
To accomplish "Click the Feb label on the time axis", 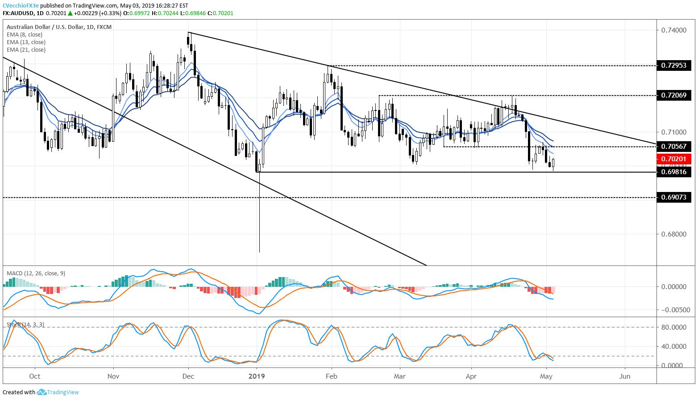I will 332,376.
